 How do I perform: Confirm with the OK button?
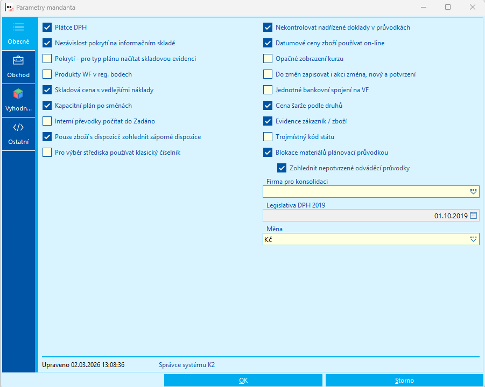[x=243, y=381]
